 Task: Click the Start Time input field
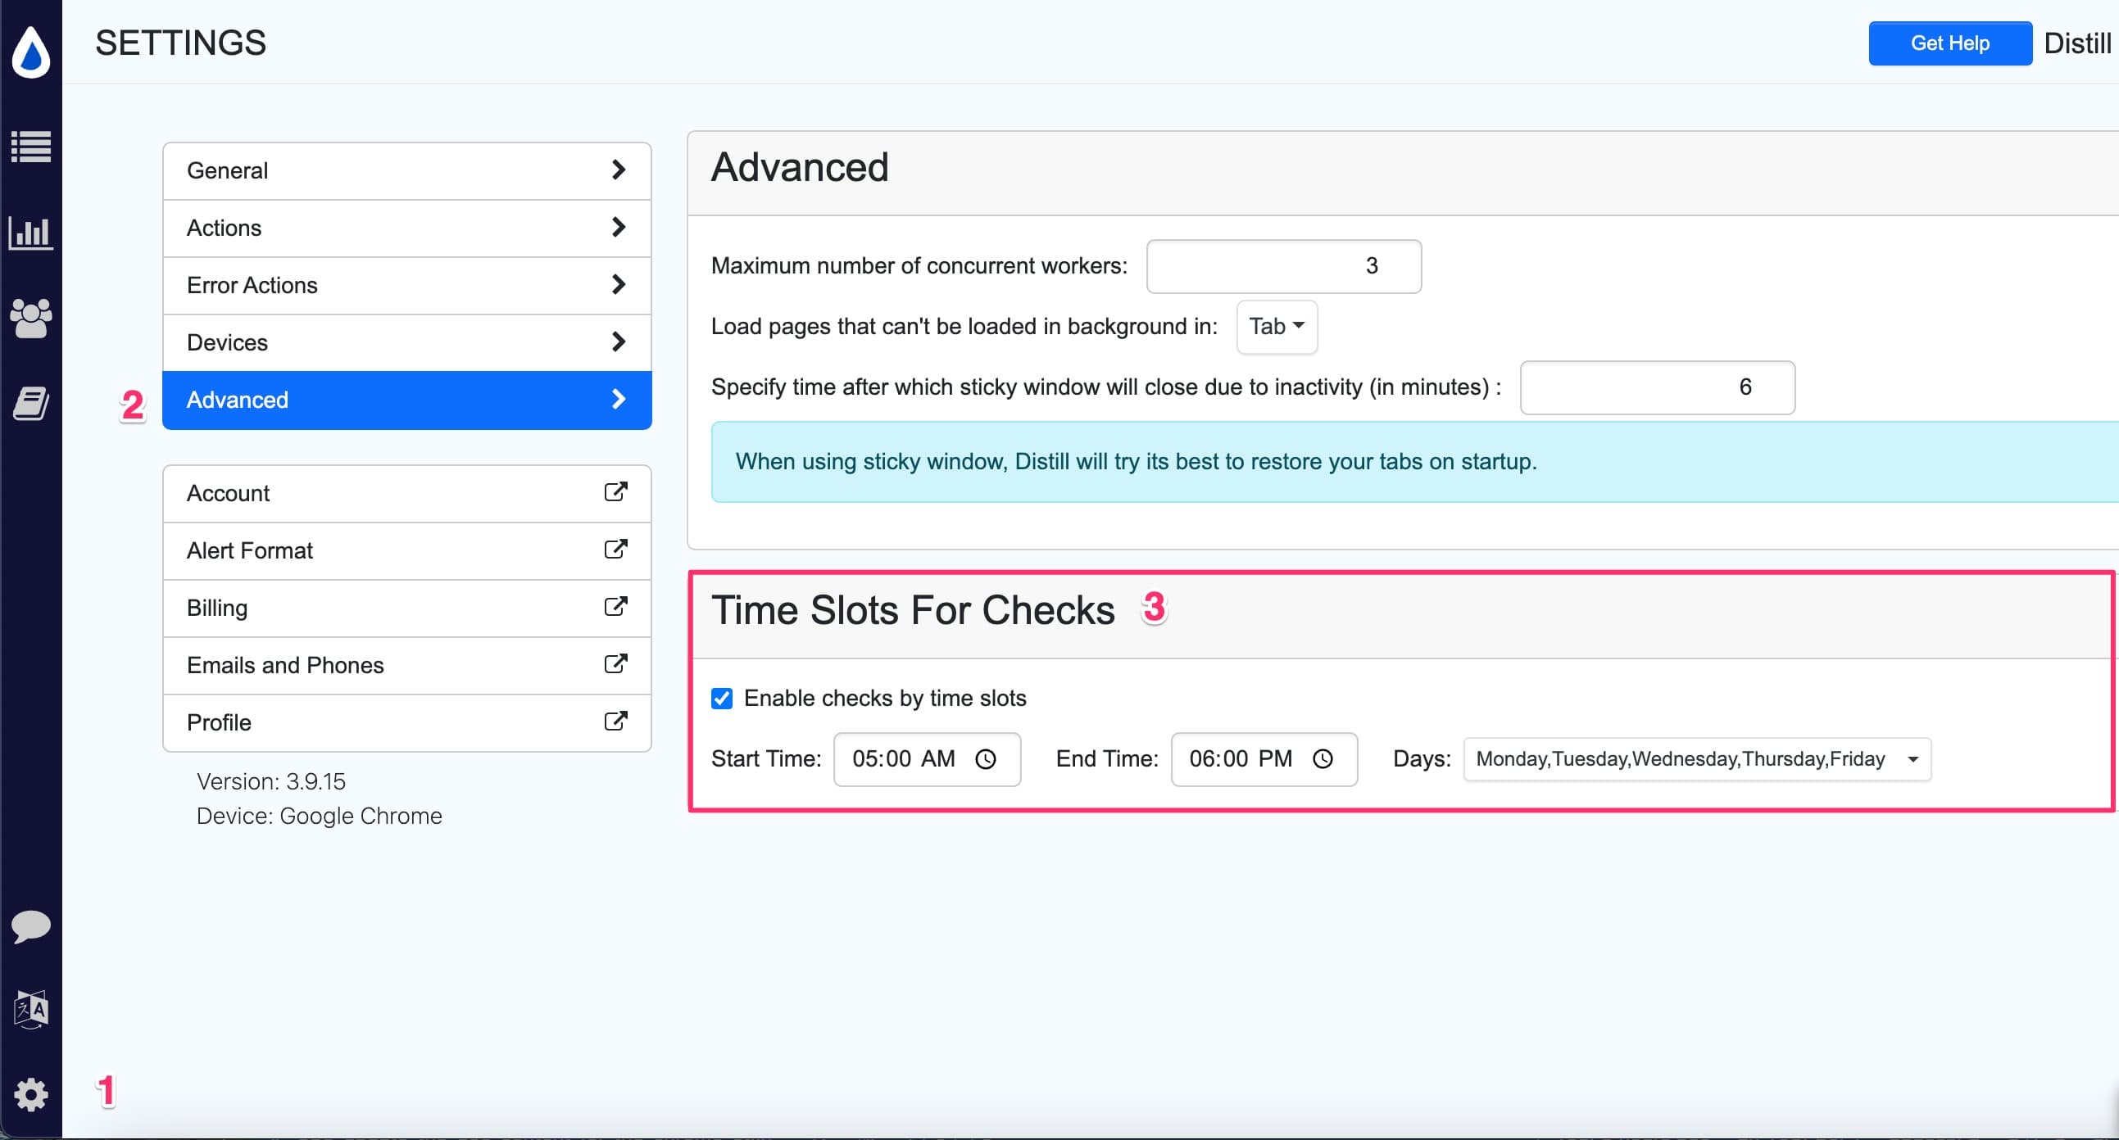[927, 758]
